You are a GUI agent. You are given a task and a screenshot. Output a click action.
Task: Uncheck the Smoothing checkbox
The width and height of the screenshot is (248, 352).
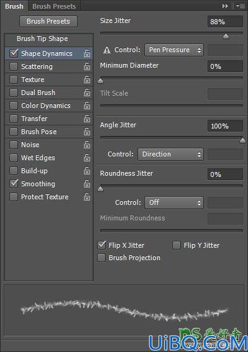coord(14,184)
